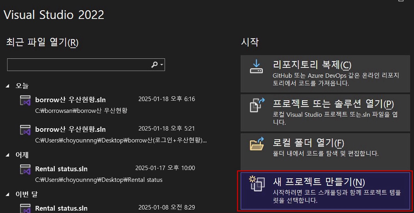Click description text 폴더 내에서 코드를 탐색 및 편집합니다
The width and height of the screenshot is (414, 213).
325,153
